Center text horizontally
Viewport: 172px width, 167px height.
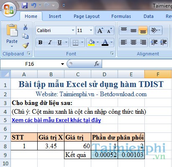point(133,42)
